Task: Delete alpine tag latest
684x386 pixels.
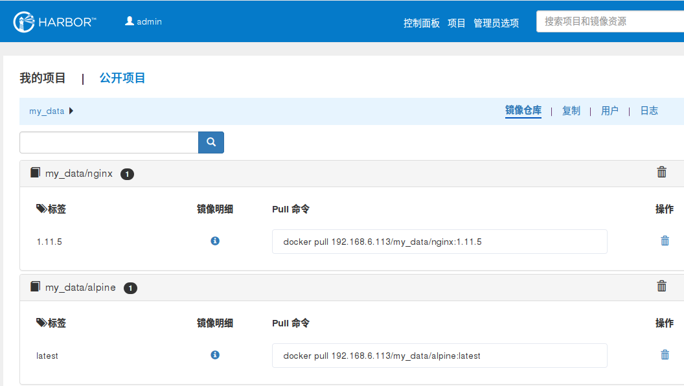Action: (665, 355)
